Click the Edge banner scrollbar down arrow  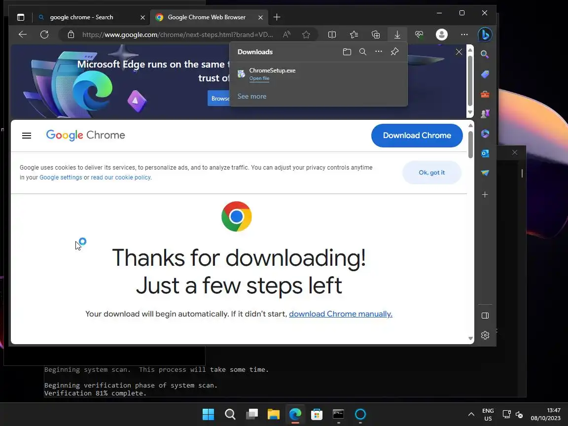click(470, 112)
